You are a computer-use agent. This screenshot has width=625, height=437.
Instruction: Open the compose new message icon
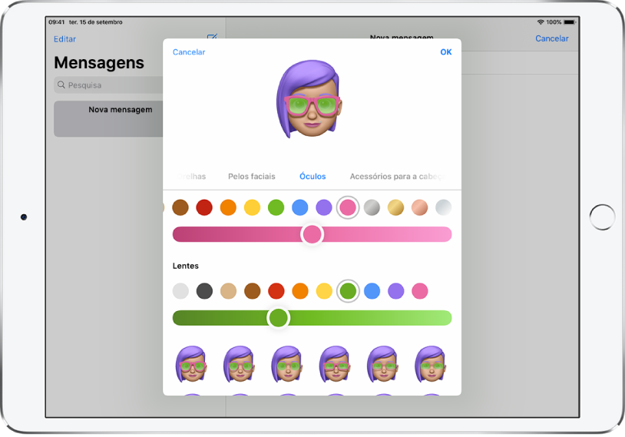212,37
